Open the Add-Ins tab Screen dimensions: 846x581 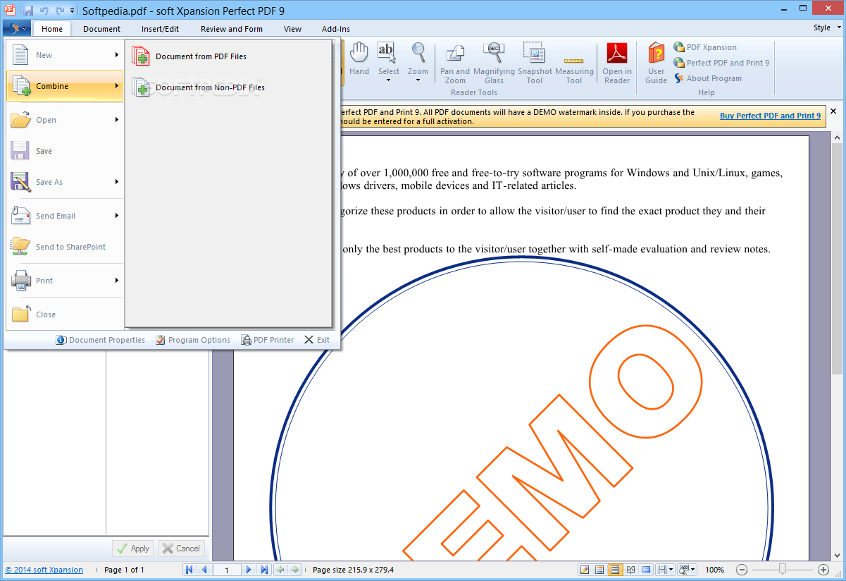point(336,29)
